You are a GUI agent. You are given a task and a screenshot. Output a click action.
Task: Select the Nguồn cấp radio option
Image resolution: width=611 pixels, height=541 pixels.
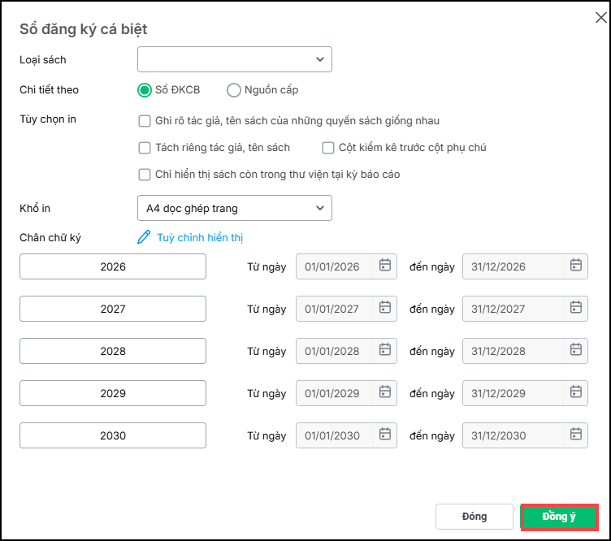(x=234, y=90)
